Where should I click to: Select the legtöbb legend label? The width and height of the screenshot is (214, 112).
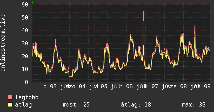coord(27,97)
